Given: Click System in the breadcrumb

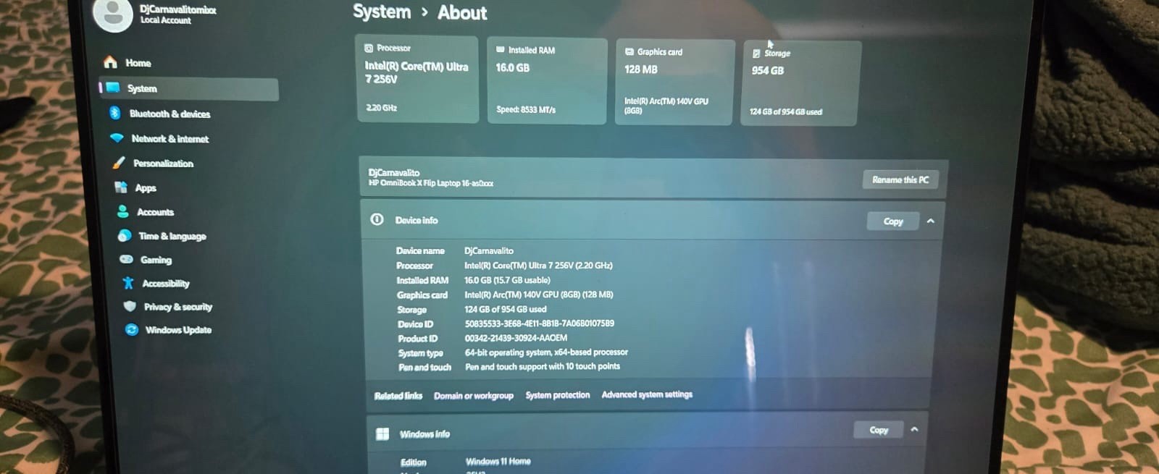Looking at the screenshot, I should pos(381,12).
